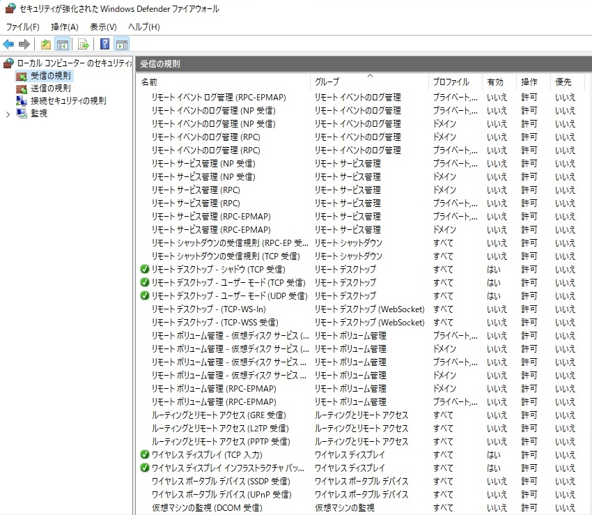The image size is (592, 515).
Task: Select rule name ワイヤレス ディスプレイ (TCP 入力)
Action: [207, 454]
